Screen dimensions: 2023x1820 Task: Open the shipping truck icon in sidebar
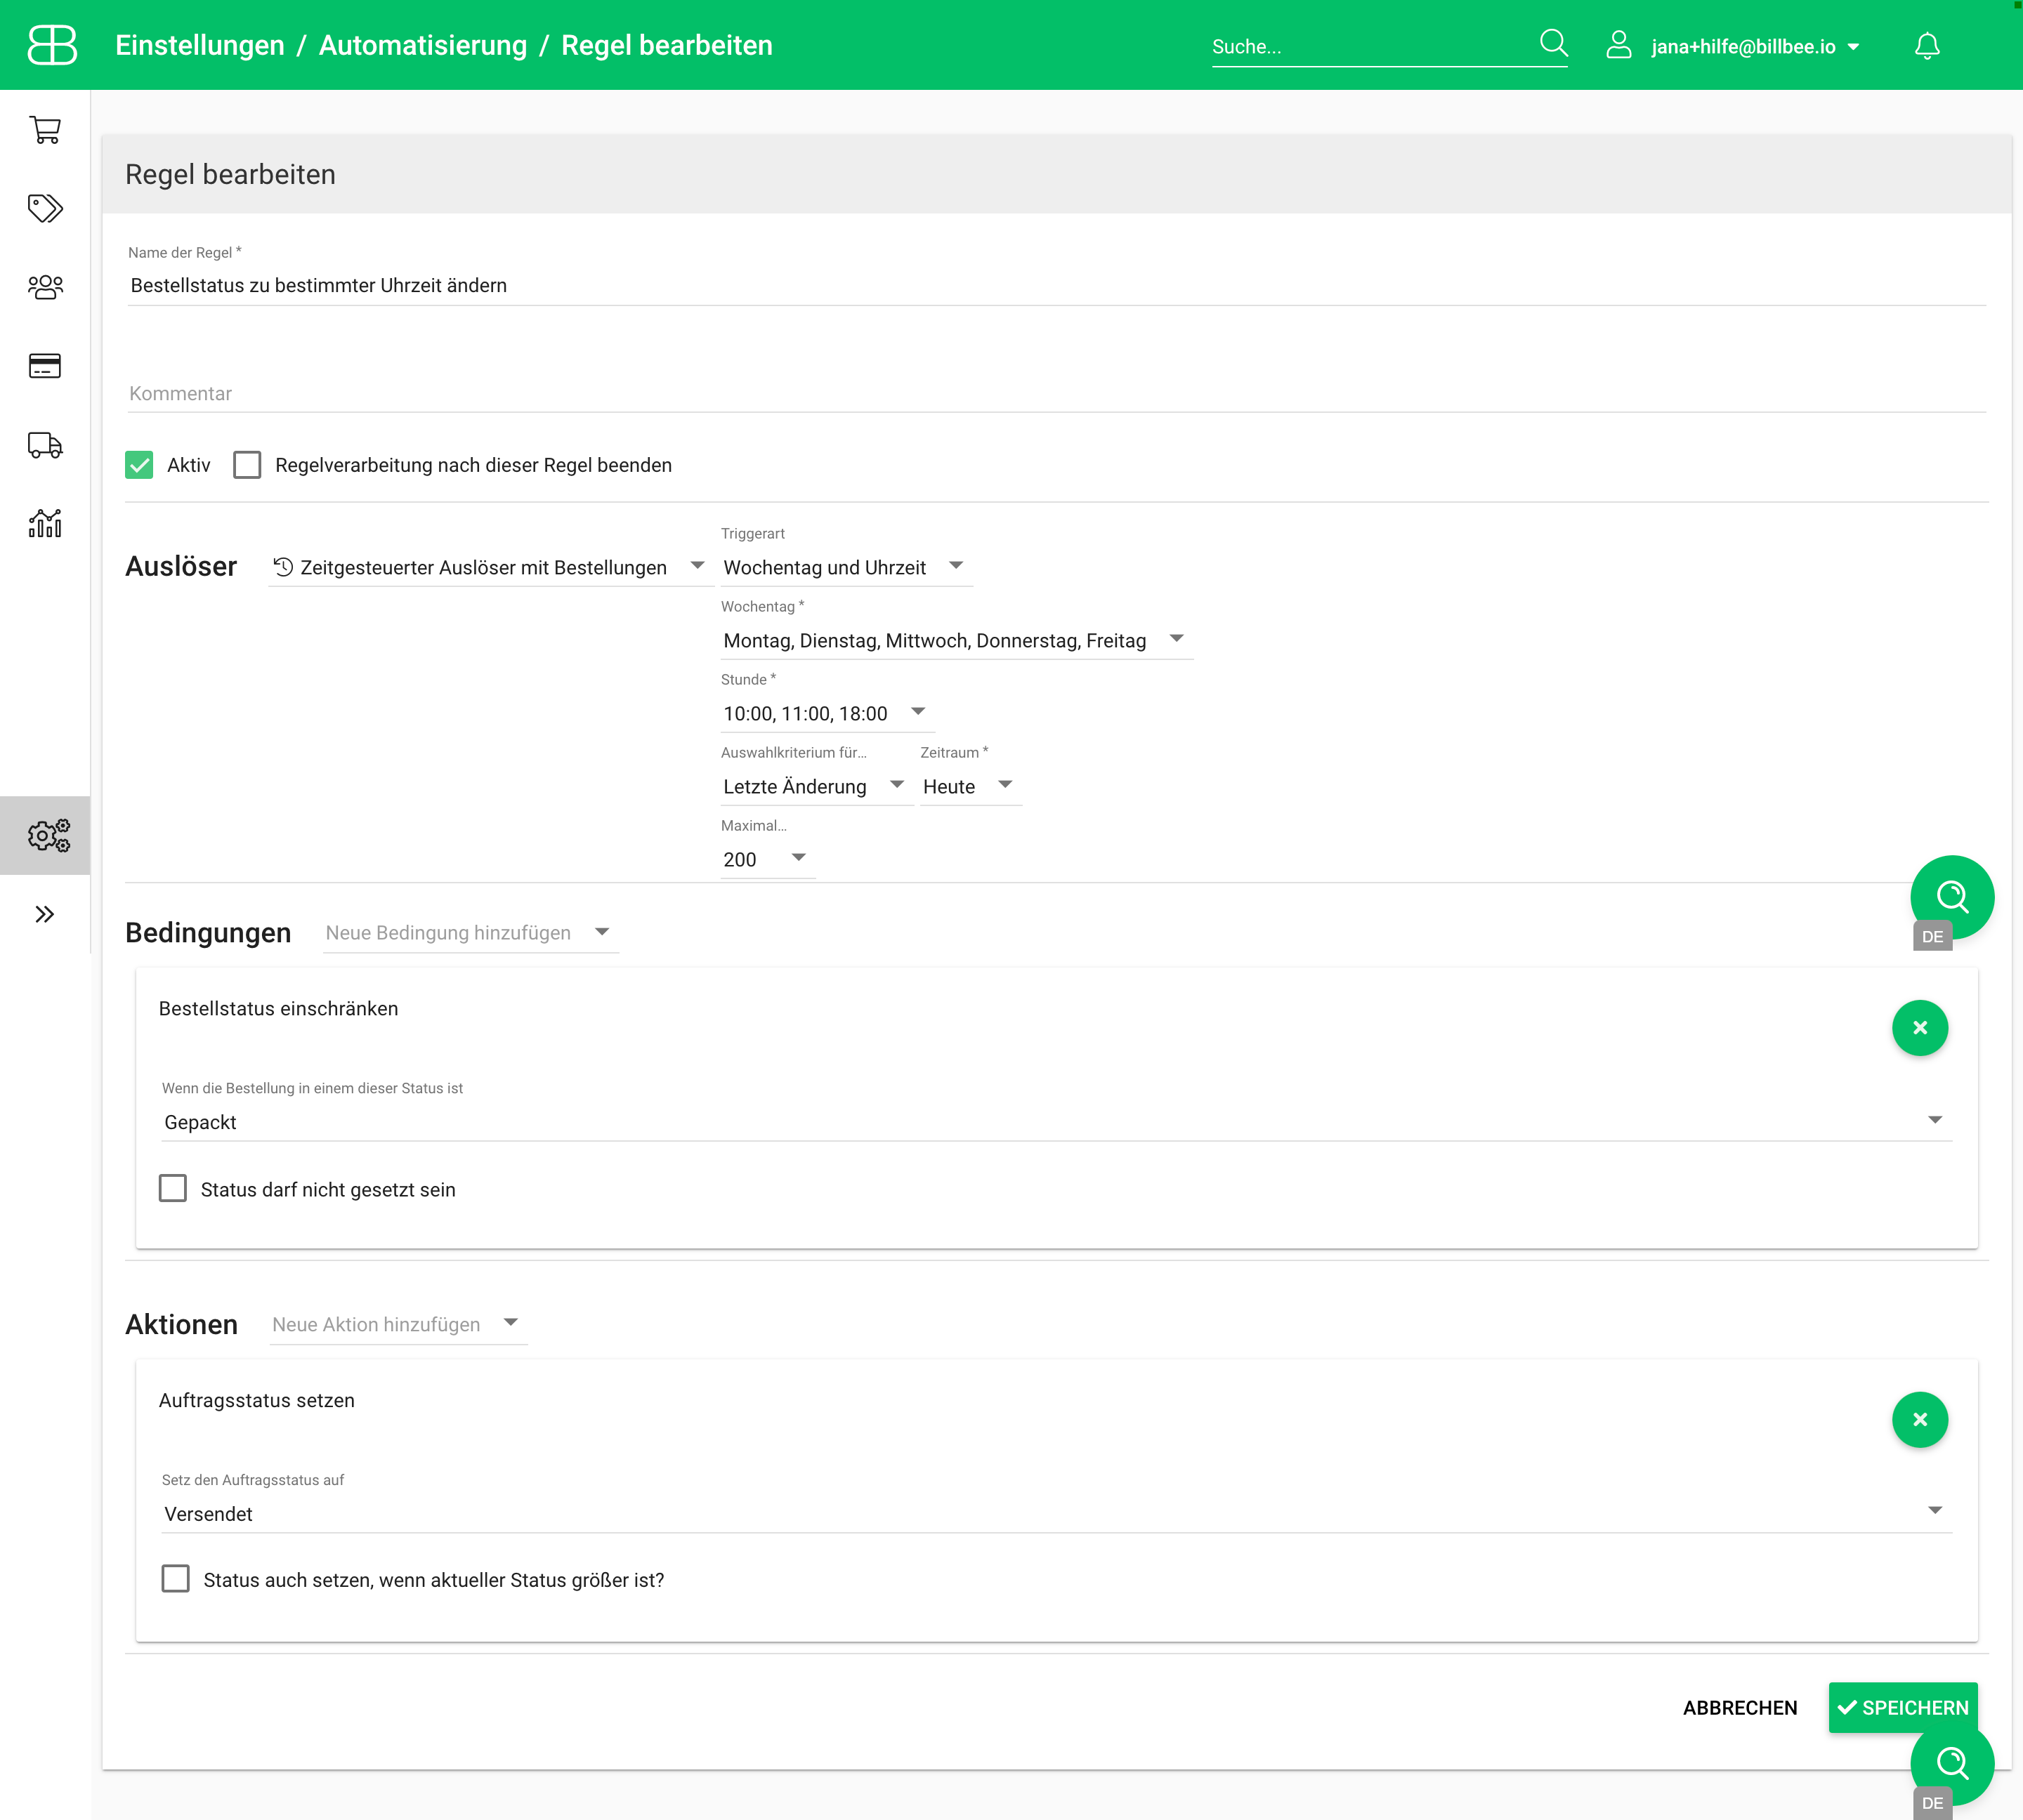[x=45, y=445]
